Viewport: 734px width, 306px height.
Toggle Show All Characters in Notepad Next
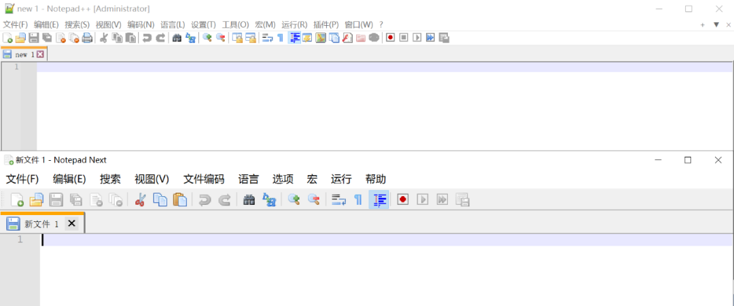(x=358, y=199)
